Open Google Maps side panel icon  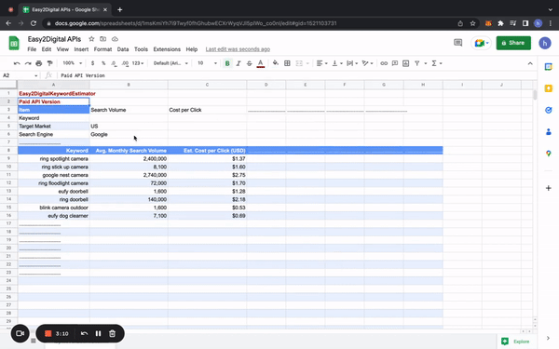pyautogui.click(x=549, y=154)
